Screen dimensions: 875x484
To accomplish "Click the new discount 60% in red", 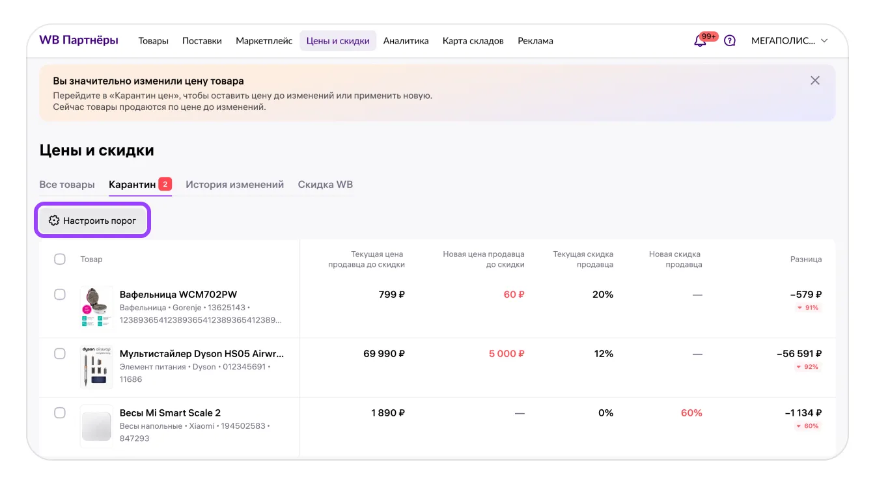I will (x=691, y=413).
